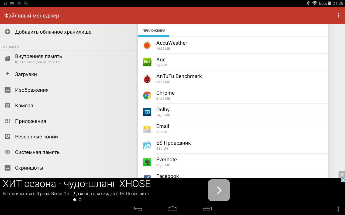
Task: Tap the 35,67 MB size text
Action: (163, 82)
